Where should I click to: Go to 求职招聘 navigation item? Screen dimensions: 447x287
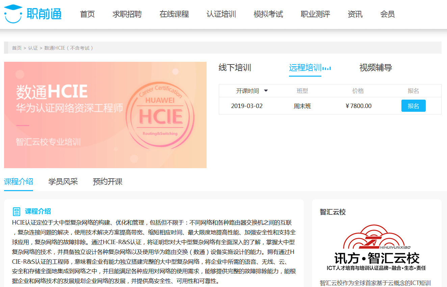[x=127, y=14]
